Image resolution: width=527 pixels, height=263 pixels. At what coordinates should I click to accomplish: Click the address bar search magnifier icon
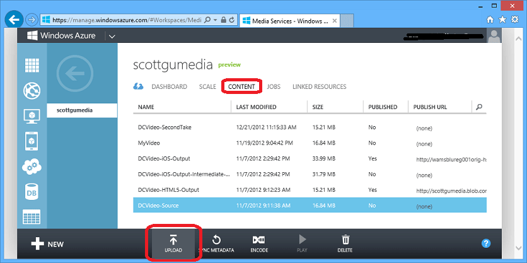pos(207,20)
